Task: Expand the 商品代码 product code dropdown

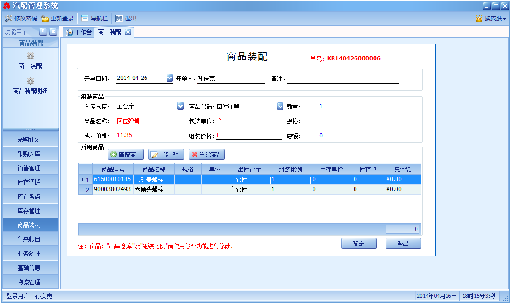Action: click(x=280, y=106)
